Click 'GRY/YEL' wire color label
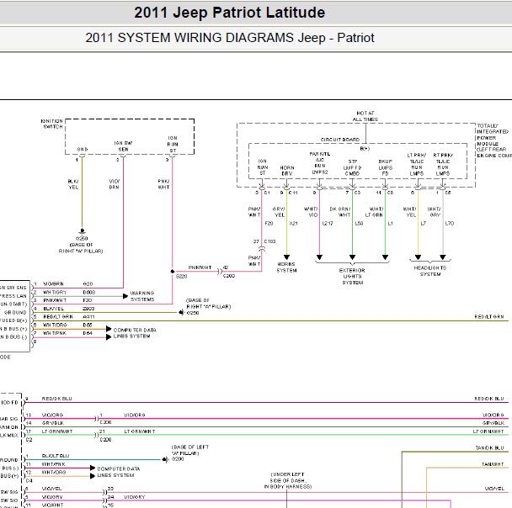Screen dimensions: 512x508 [279, 212]
